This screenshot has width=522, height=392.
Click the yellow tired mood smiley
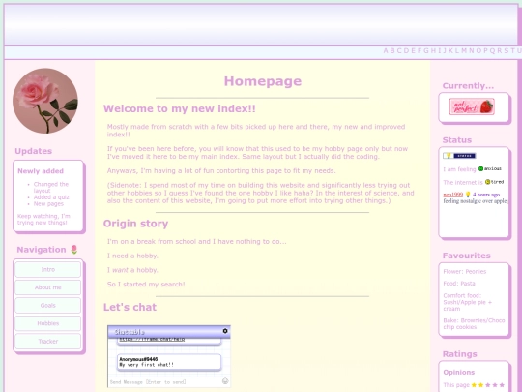tap(488, 182)
